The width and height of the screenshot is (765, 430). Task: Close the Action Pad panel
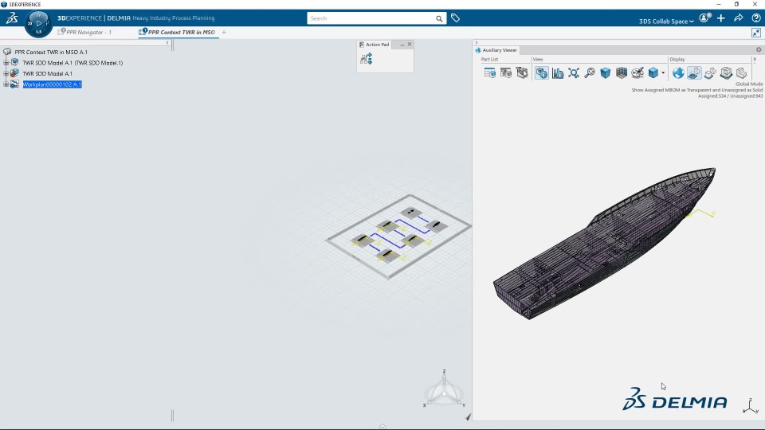click(x=410, y=45)
